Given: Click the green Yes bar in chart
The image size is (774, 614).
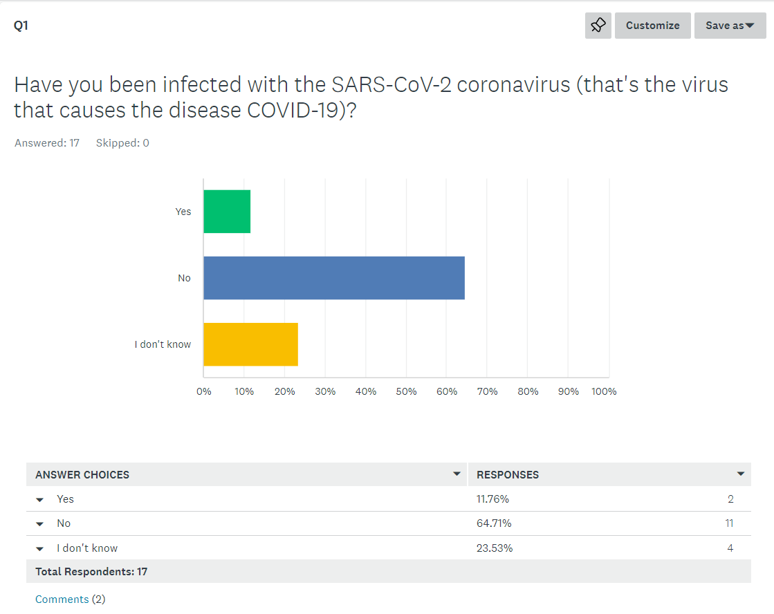Looking at the screenshot, I should coord(227,212).
